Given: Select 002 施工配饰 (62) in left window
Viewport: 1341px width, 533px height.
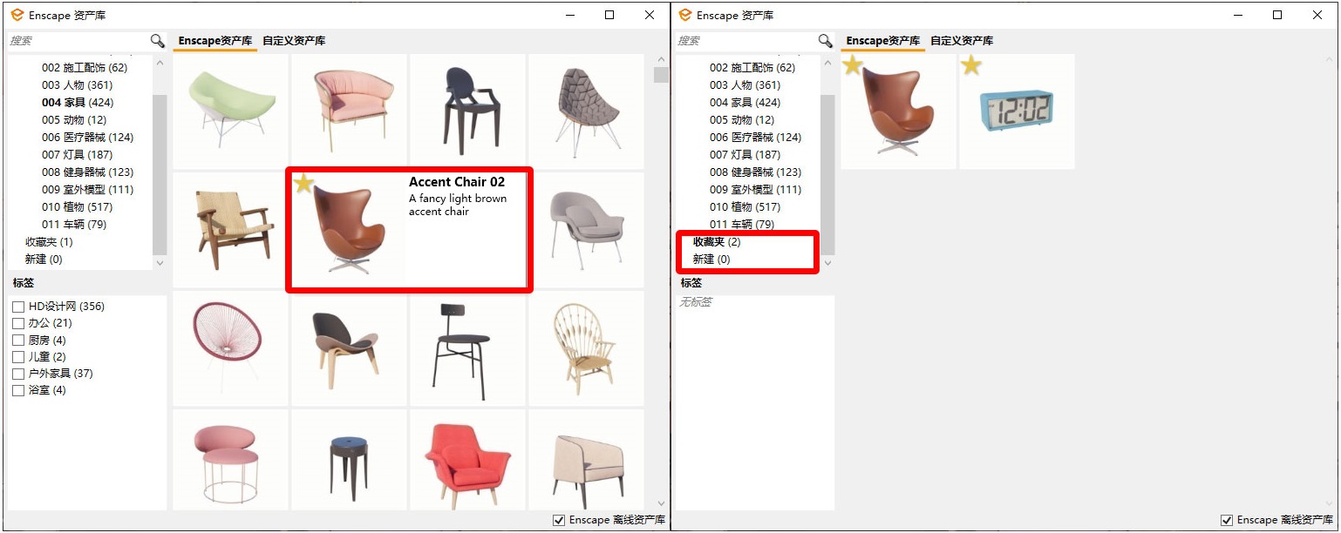Looking at the screenshot, I should [x=85, y=68].
